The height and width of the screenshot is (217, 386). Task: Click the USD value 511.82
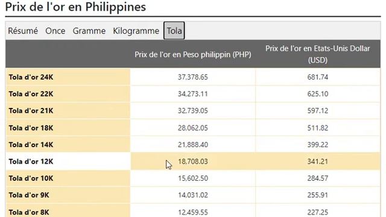[318, 128]
